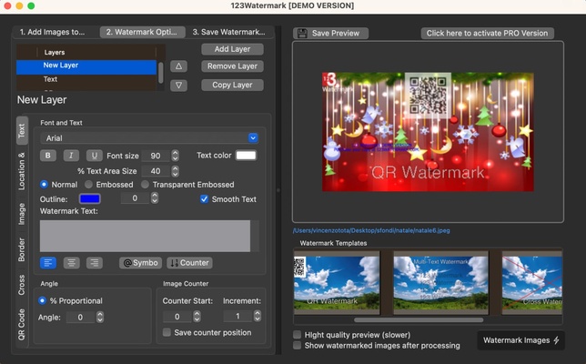Adjust the Increment stepper
The height and width of the screenshot is (364, 586).
click(x=258, y=316)
